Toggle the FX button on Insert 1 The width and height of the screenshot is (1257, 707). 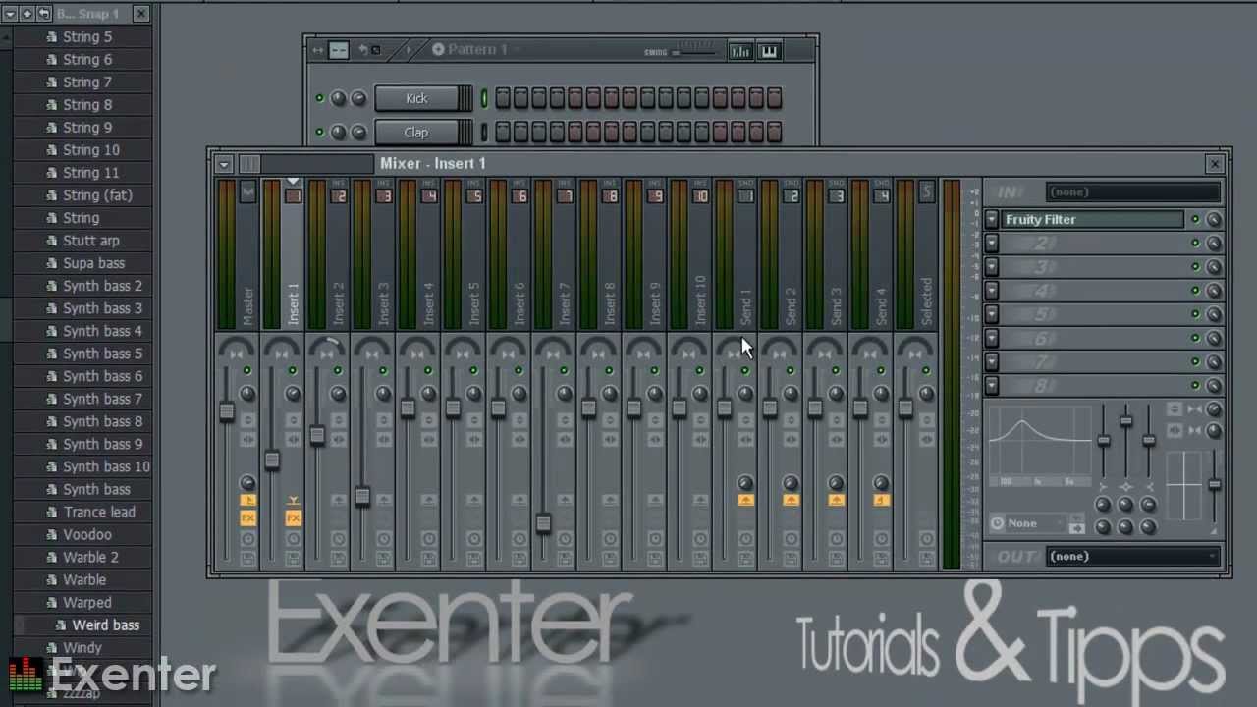[x=293, y=517]
